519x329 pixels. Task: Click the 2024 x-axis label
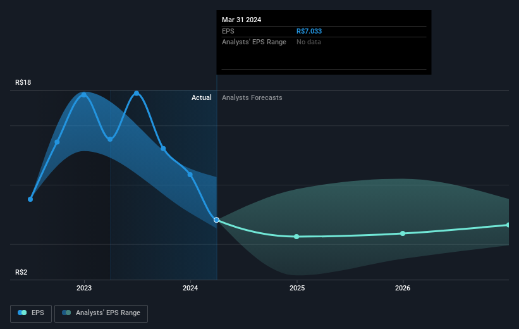[190, 289]
